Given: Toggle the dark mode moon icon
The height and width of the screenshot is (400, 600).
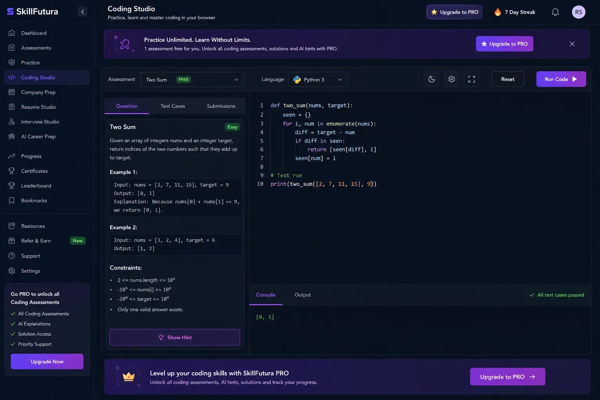Looking at the screenshot, I should click(432, 79).
